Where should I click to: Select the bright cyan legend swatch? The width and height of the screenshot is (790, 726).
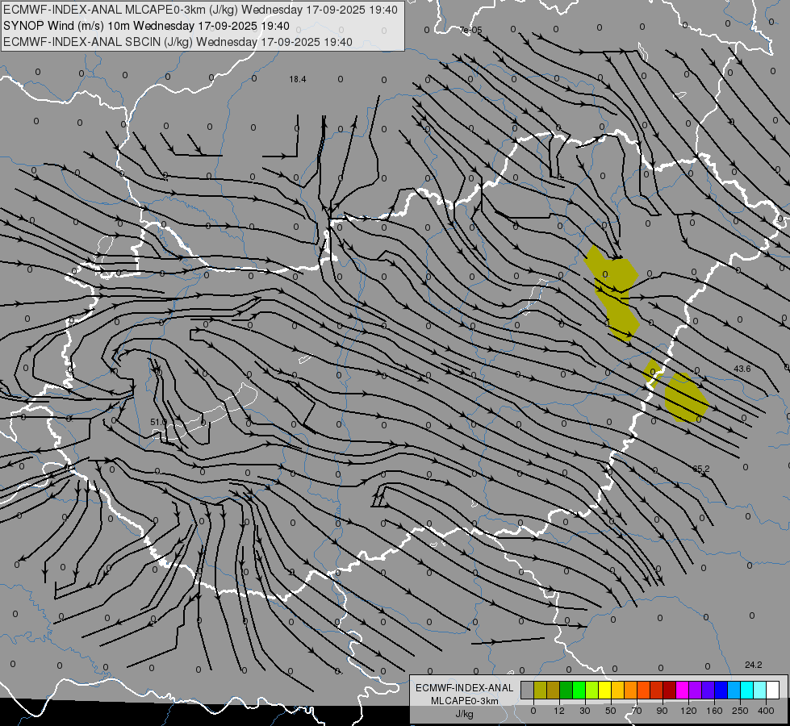[746, 690]
